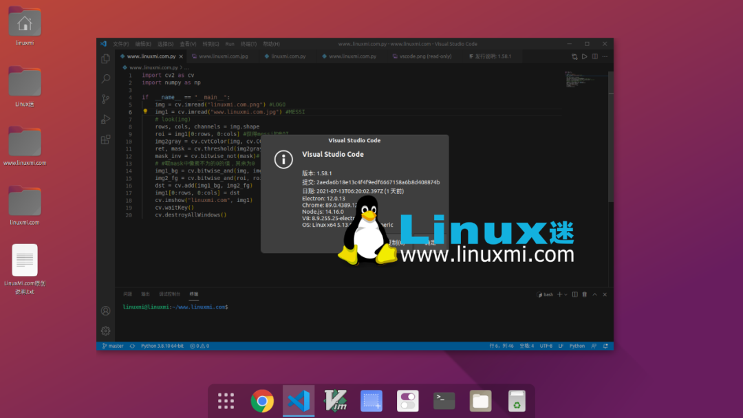743x418 pixels.
Task: Open the Extensions view
Action: pyautogui.click(x=106, y=140)
